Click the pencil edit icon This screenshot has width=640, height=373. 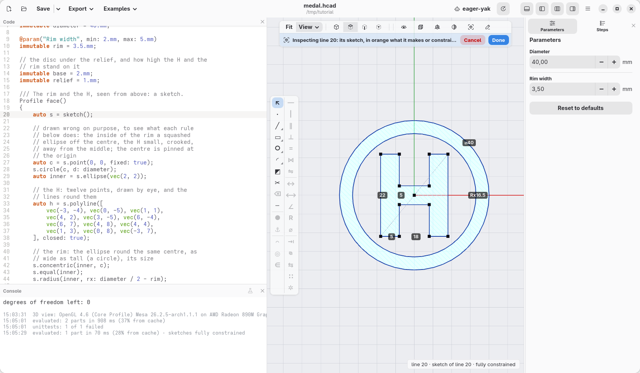488,27
